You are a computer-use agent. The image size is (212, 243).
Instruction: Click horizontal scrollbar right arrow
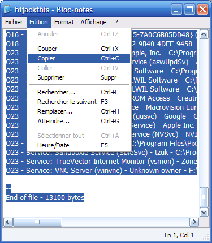[194, 222]
